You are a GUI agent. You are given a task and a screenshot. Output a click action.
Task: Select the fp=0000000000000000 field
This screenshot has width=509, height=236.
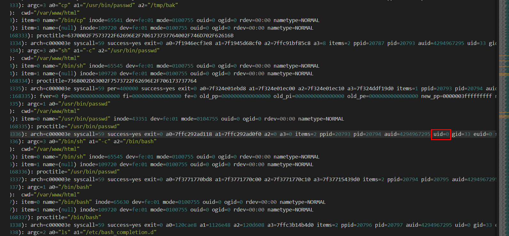tap(90, 96)
